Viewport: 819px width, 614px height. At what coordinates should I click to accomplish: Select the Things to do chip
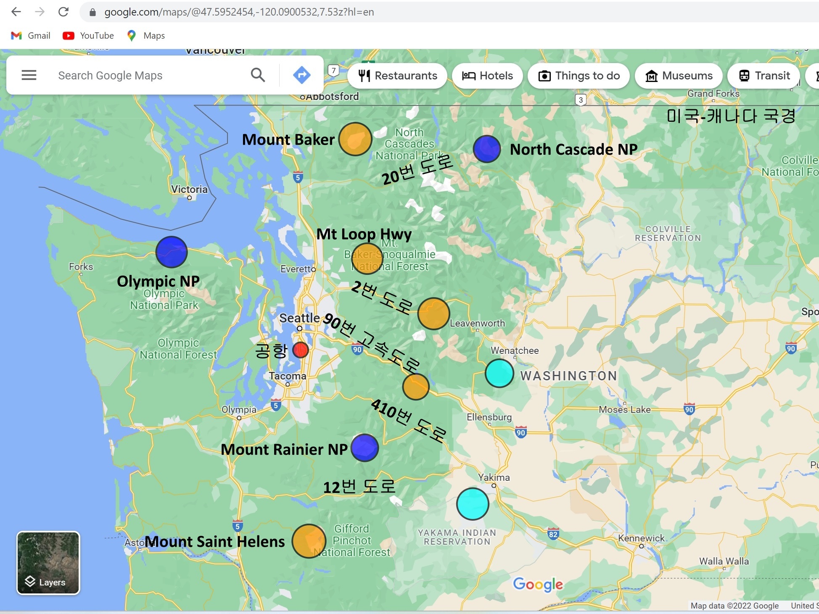pyautogui.click(x=579, y=76)
